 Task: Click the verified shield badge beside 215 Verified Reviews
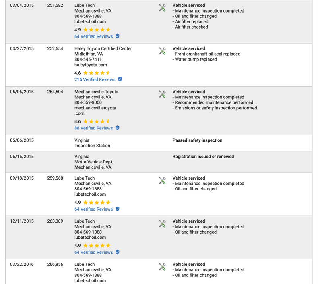pyautogui.click(x=120, y=79)
